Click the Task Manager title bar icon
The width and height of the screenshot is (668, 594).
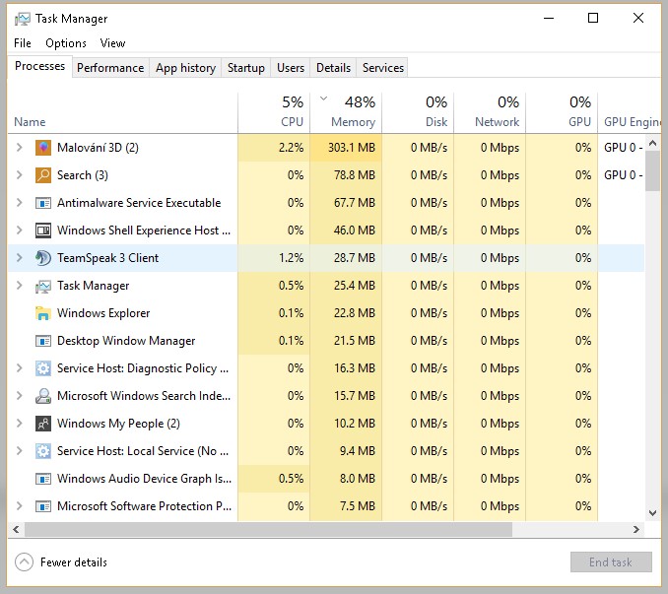pos(22,19)
